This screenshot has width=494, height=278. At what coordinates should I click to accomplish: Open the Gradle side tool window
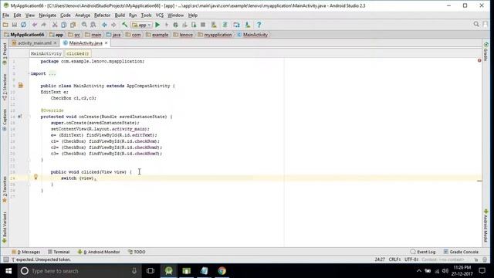click(x=486, y=52)
